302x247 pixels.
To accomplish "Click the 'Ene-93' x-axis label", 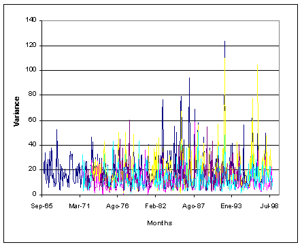I will (231, 206).
